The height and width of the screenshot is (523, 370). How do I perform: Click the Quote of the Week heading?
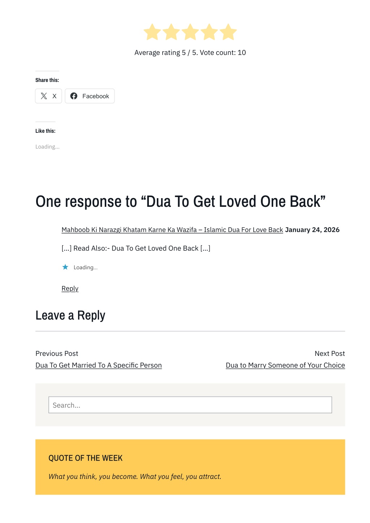tap(85, 458)
